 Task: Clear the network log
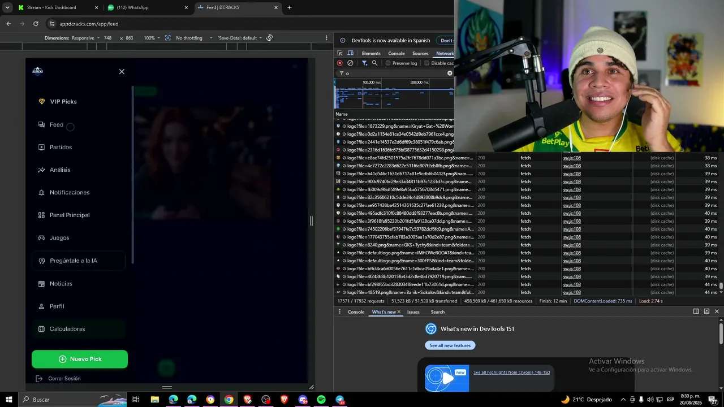pos(350,63)
